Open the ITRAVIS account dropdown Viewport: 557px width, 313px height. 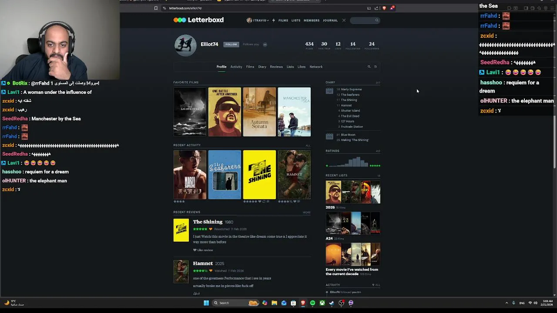click(x=258, y=20)
